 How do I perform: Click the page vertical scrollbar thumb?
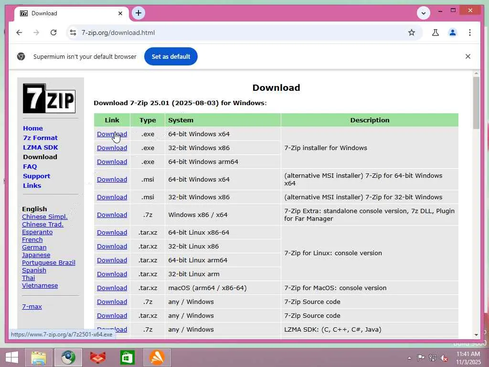click(476, 103)
